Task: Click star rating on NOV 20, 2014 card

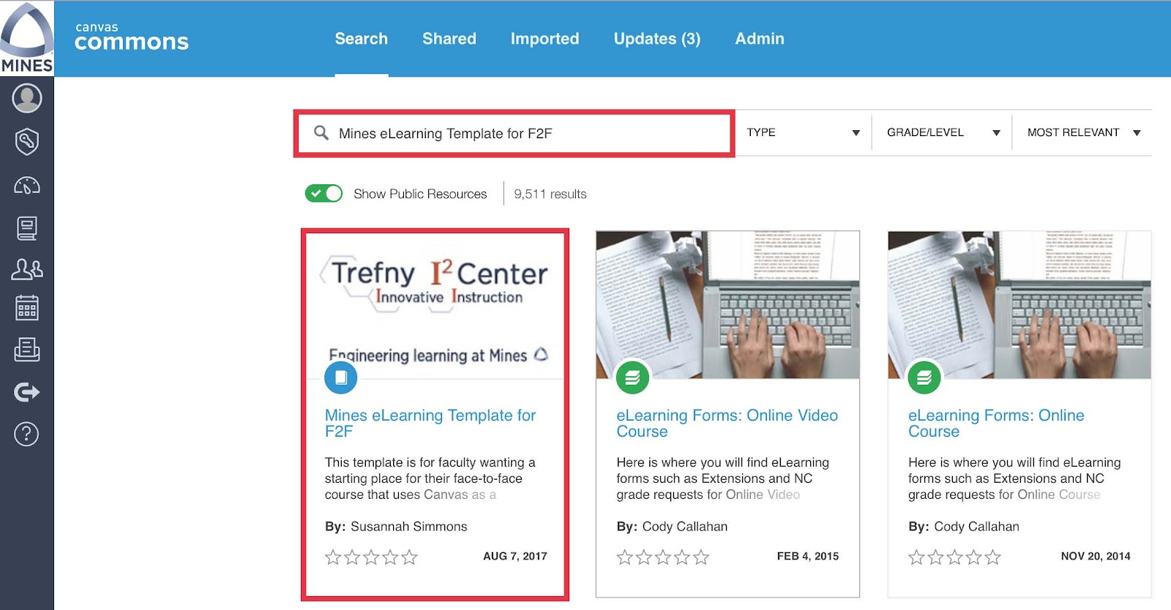Action: pyautogui.click(x=954, y=557)
